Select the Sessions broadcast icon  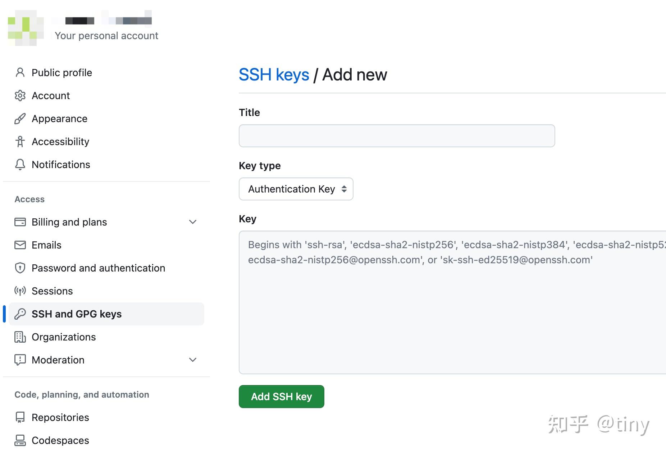[x=20, y=291]
